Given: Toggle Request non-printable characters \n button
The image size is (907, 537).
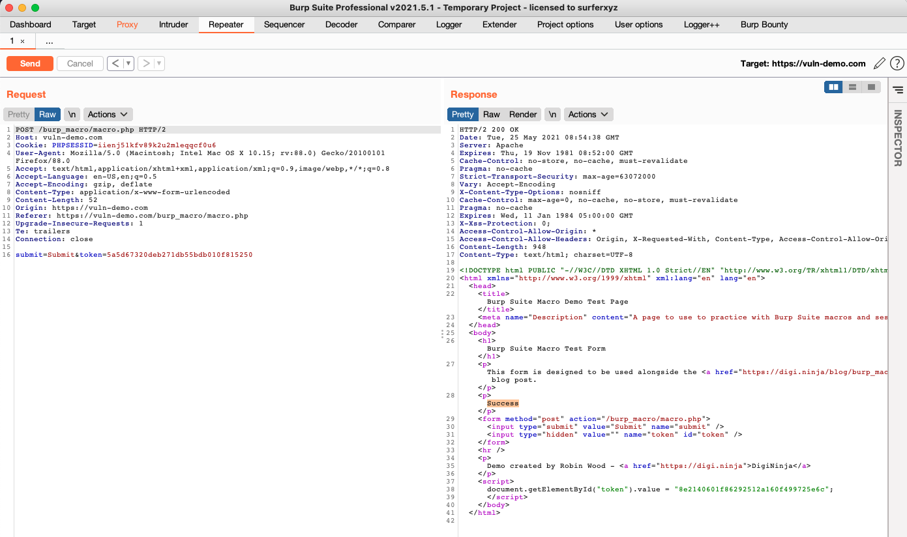Looking at the screenshot, I should pyautogui.click(x=72, y=114).
